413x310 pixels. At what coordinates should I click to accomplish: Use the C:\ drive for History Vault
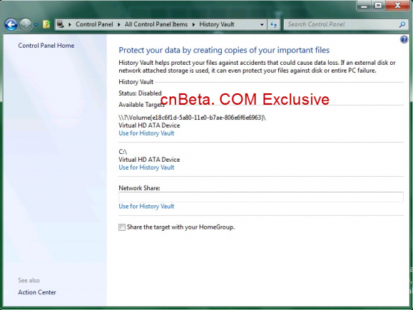click(146, 167)
